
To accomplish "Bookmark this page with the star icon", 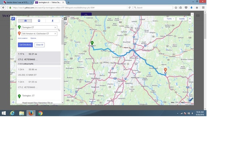I will coord(176,7).
